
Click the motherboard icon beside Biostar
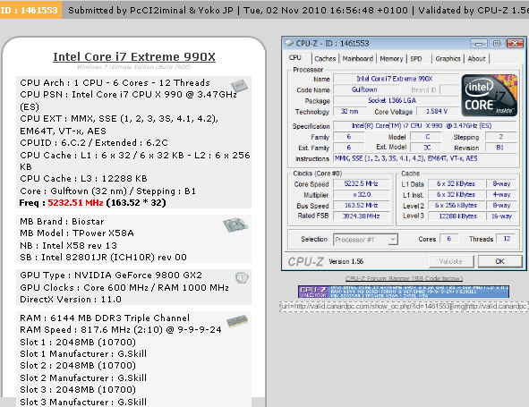click(235, 225)
